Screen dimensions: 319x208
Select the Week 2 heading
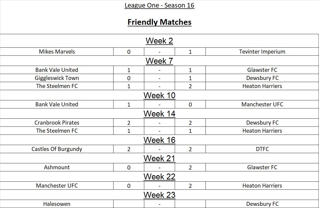point(159,41)
